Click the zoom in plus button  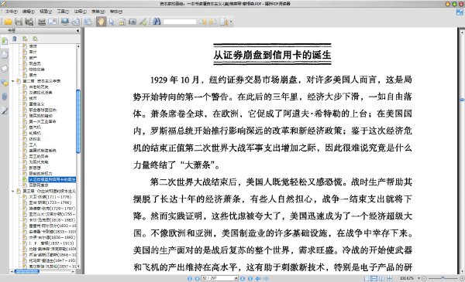tap(462, 278)
